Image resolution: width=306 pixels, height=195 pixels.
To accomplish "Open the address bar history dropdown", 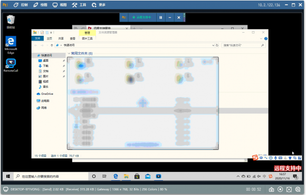I will [x=213, y=45].
